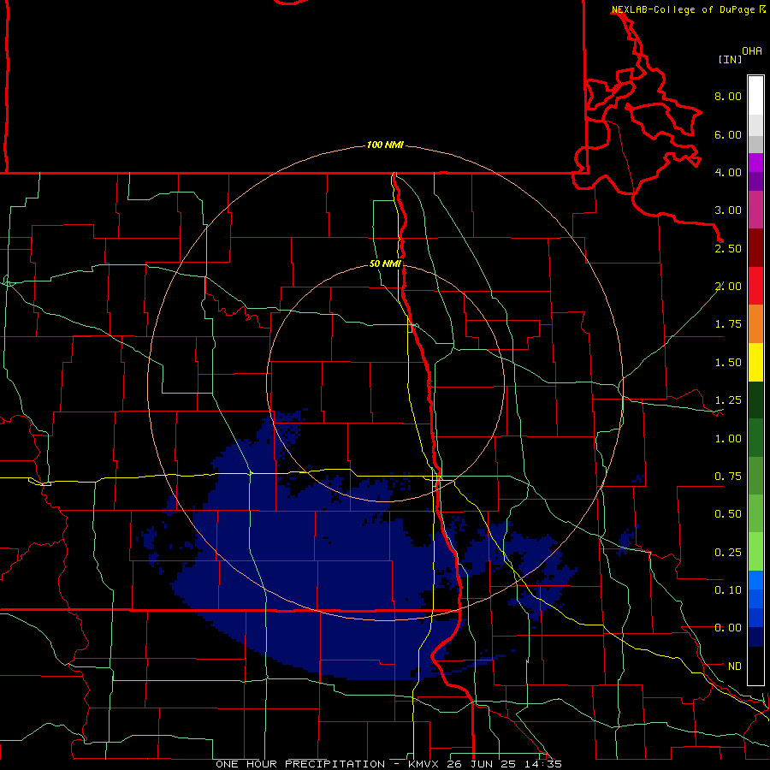Click the 100 NMI range ring label

pyautogui.click(x=385, y=145)
